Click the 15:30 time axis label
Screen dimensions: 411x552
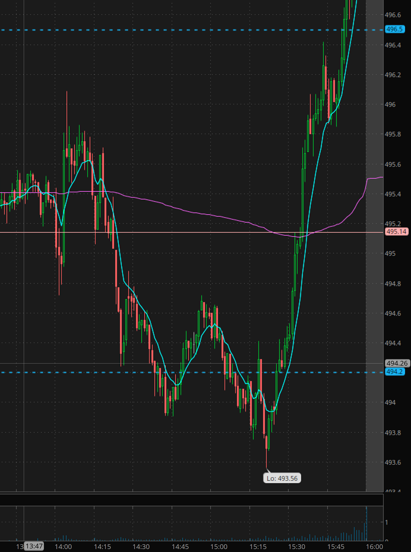pos(297,547)
